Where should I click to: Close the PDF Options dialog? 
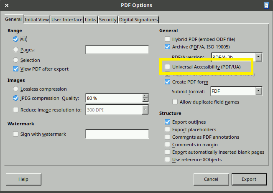pyautogui.click(x=7, y=5)
